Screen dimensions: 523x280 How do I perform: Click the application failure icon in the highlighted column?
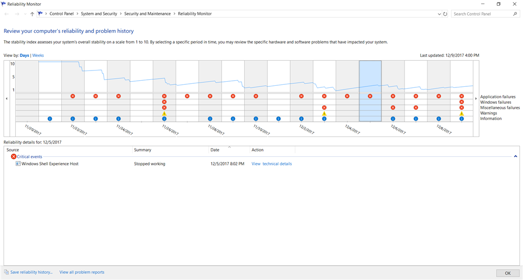pos(370,96)
